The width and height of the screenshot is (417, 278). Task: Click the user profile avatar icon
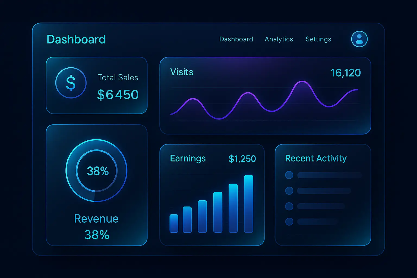[359, 39]
